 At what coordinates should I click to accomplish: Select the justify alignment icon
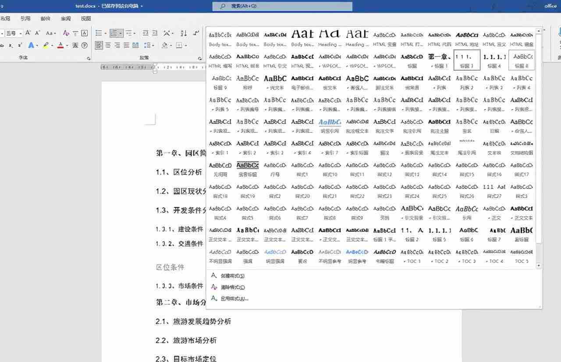coord(136,45)
